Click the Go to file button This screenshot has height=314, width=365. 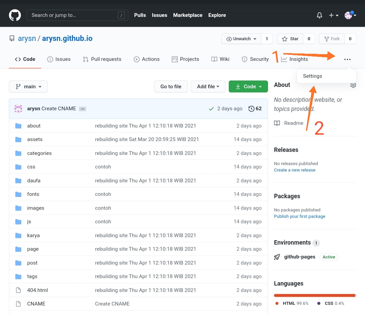tap(171, 87)
